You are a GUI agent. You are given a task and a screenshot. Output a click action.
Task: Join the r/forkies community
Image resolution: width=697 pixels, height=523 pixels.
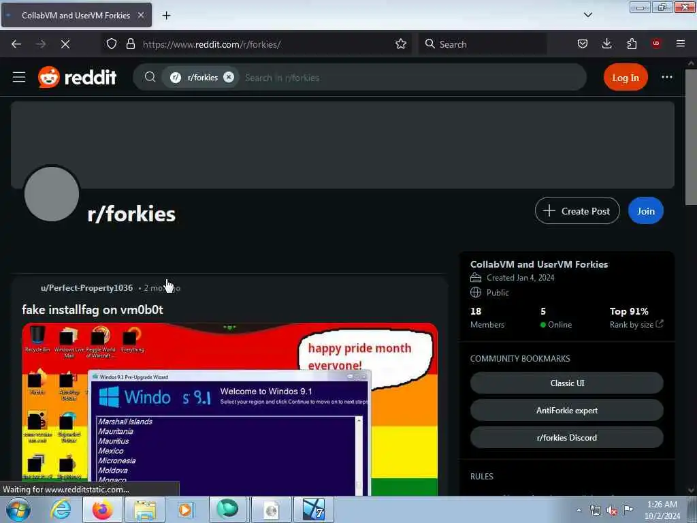tap(645, 211)
